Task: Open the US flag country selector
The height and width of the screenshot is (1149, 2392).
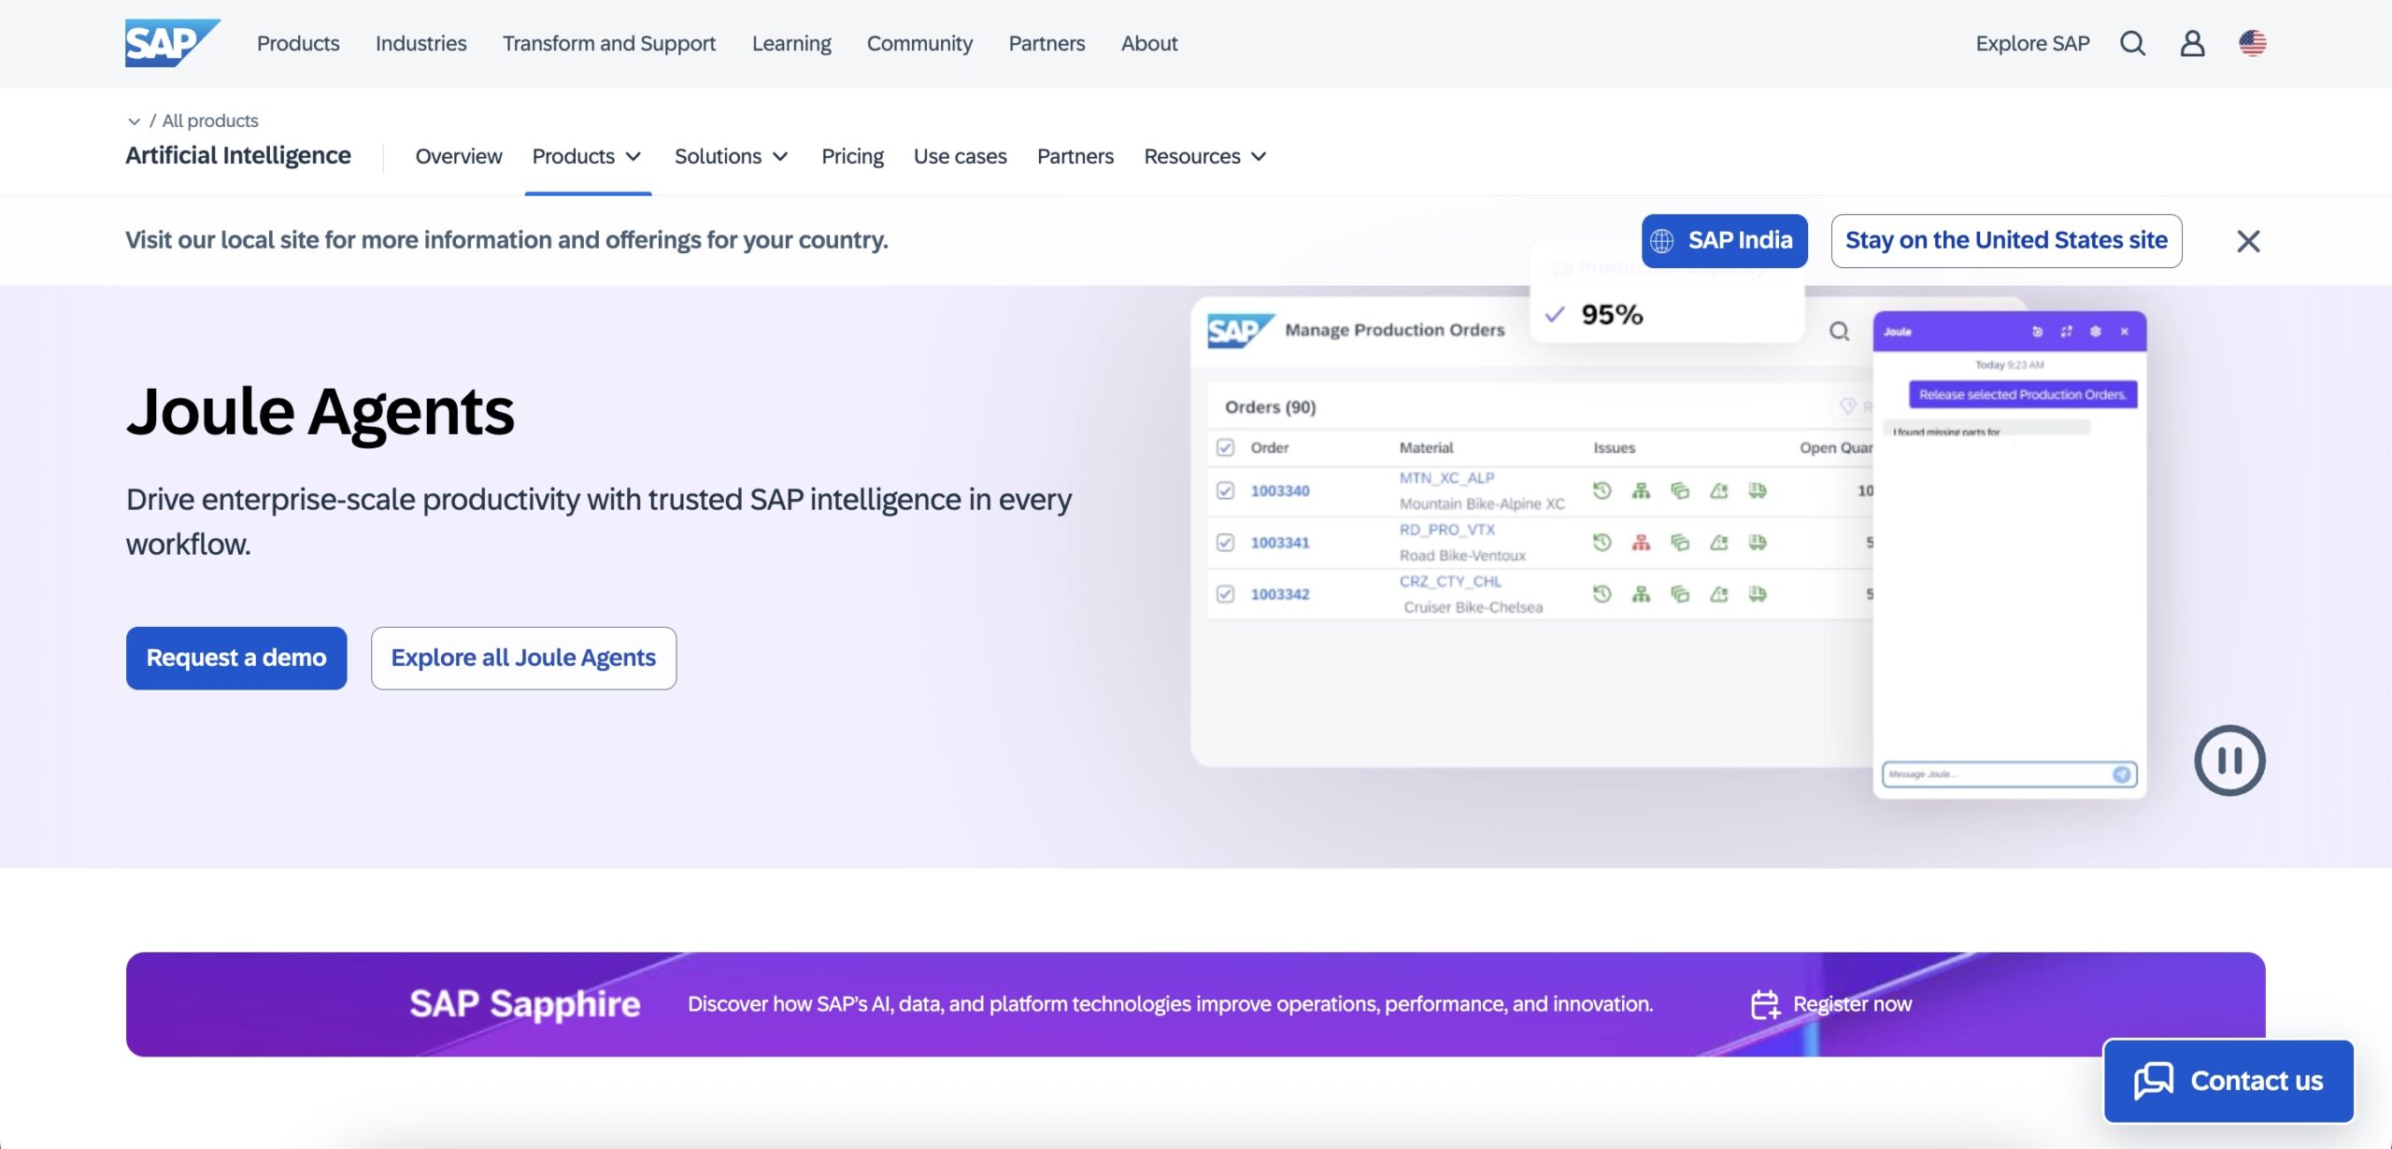Action: coord(2252,43)
